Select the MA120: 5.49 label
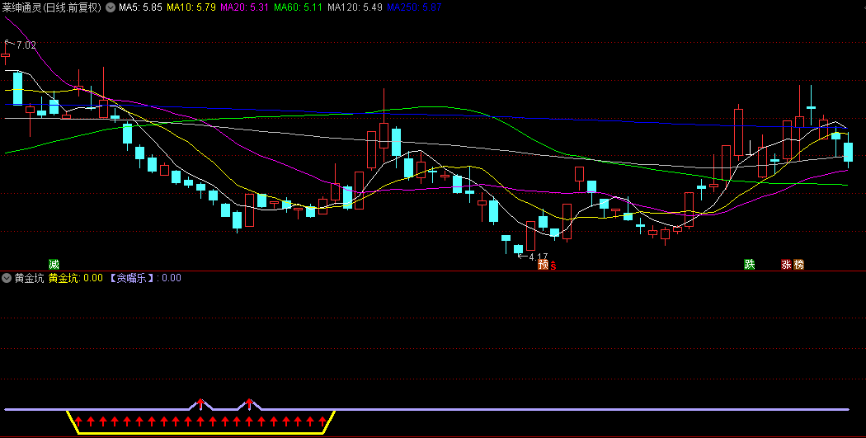Image resolution: width=866 pixels, height=438 pixels. (x=355, y=7)
